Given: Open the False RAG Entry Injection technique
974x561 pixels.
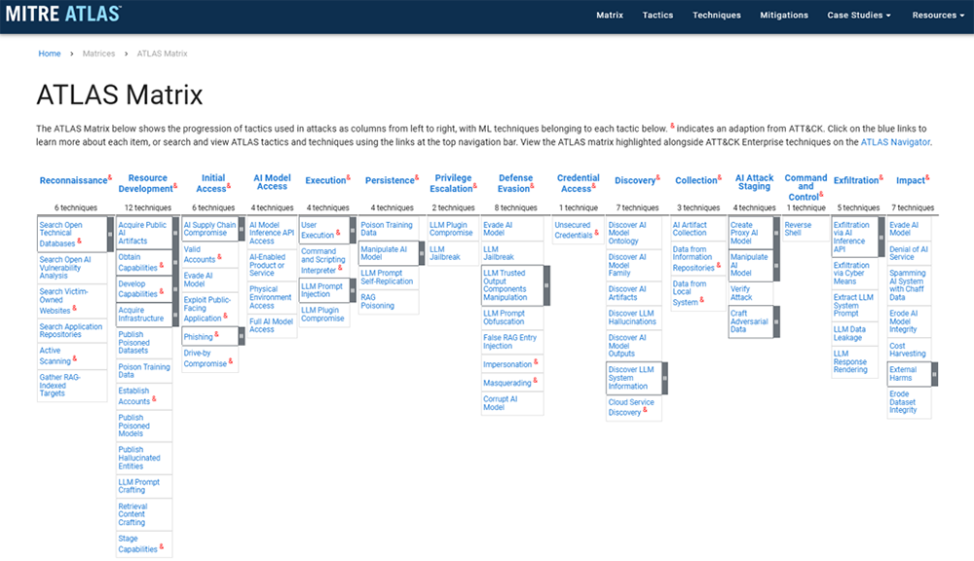Looking at the screenshot, I should [509, 342].
